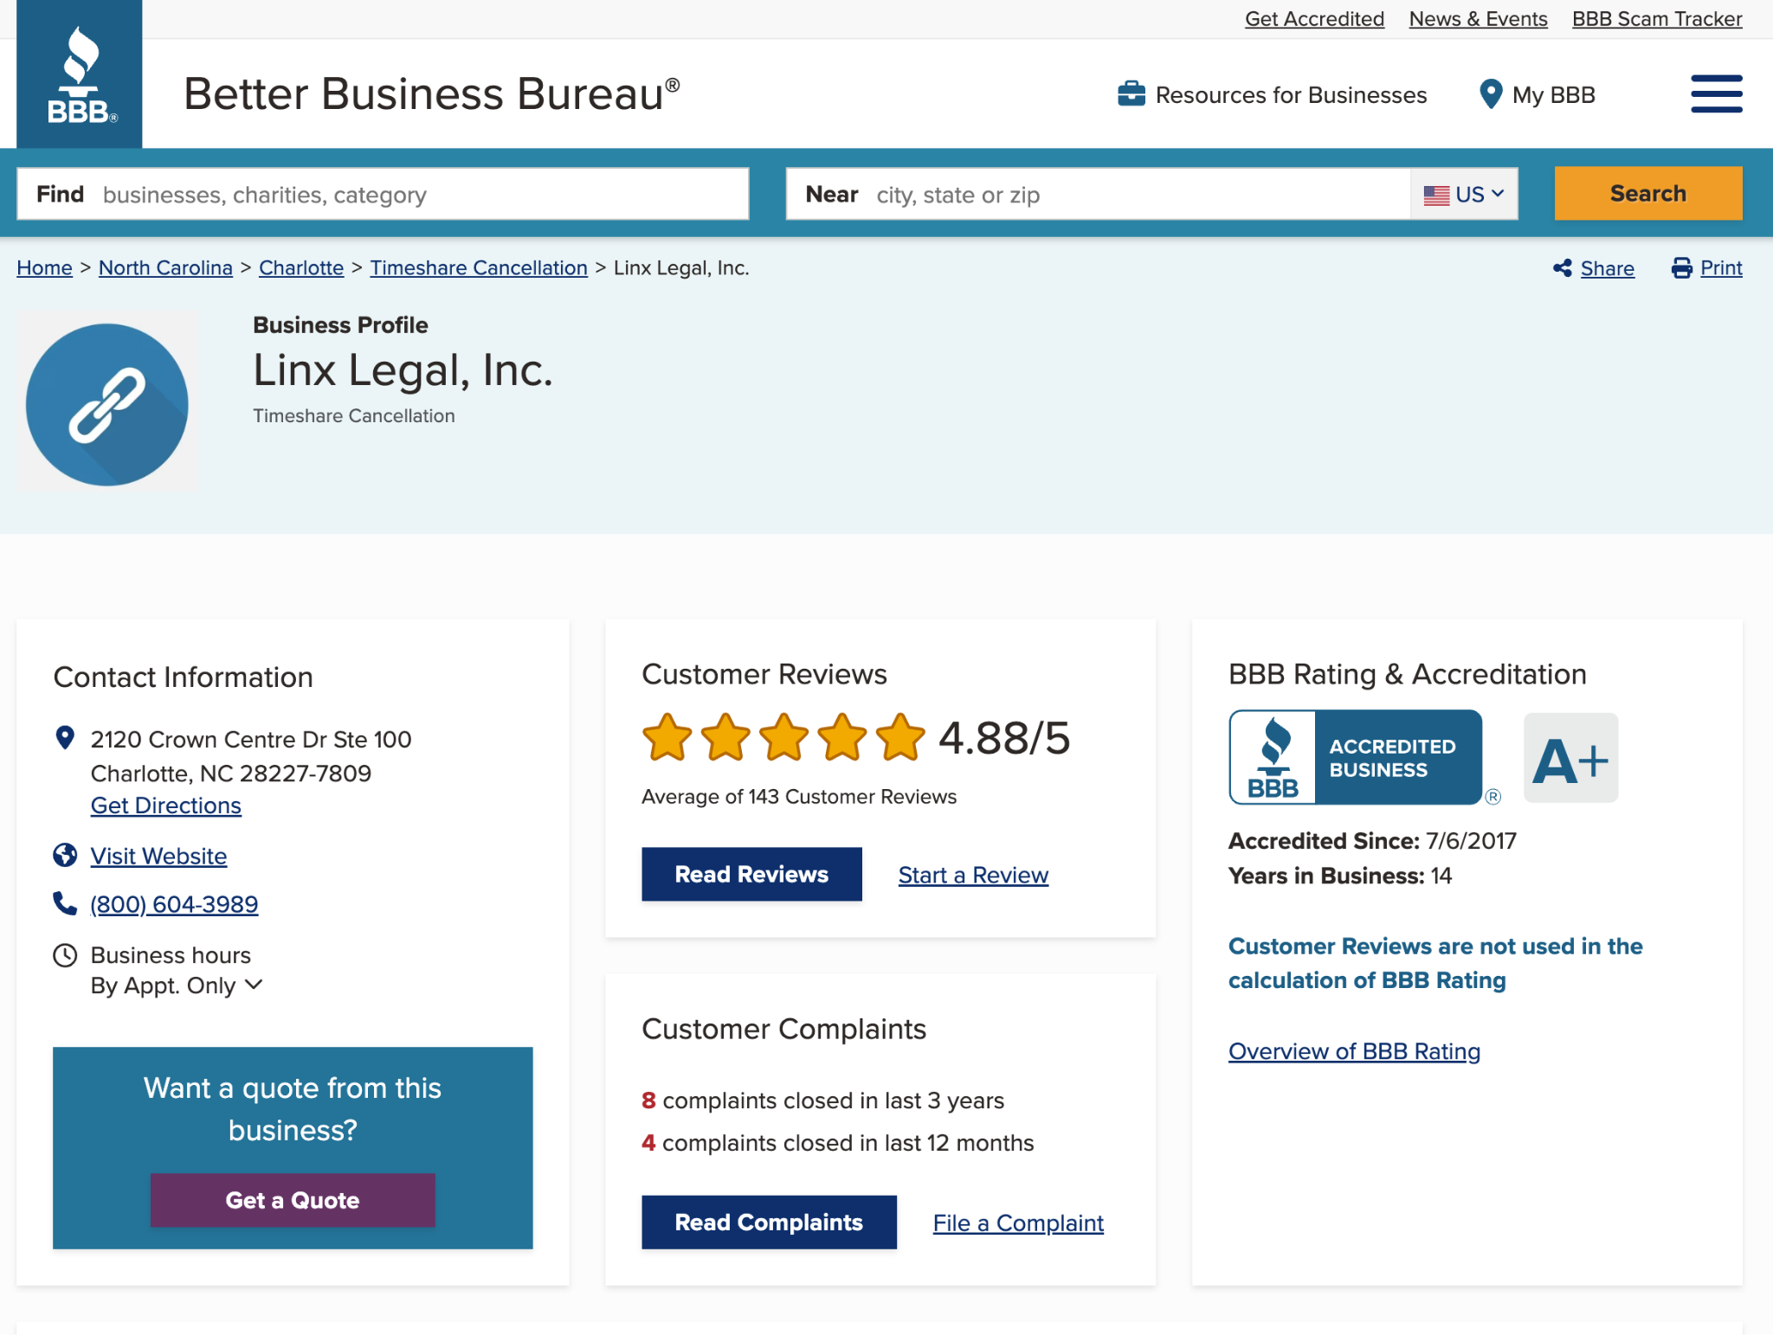Click the printer icon
Viewport: 1773px width, 1335px height.
coord(1681,268)
